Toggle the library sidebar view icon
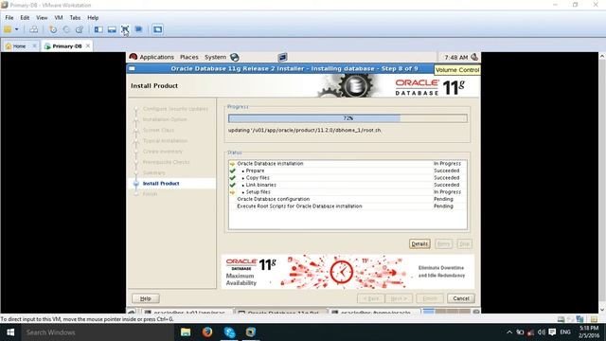 tap(98, 29)
